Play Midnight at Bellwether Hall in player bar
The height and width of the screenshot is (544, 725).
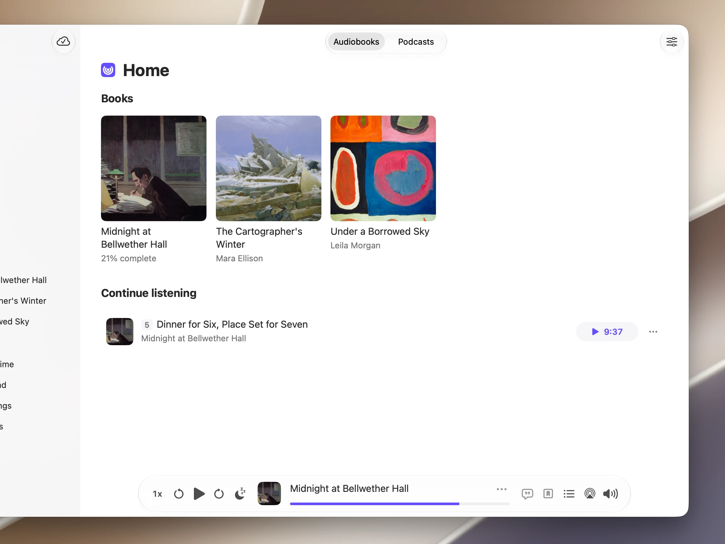[199, 493]
